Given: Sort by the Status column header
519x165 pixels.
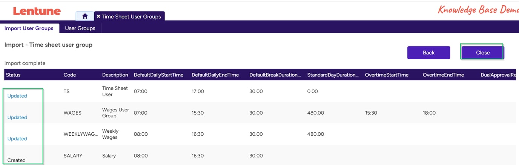Looking at the screenshot, I should tap(13, 75).
